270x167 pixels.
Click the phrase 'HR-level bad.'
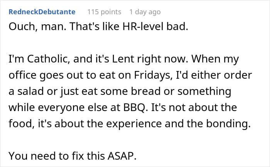coord(155,27)
